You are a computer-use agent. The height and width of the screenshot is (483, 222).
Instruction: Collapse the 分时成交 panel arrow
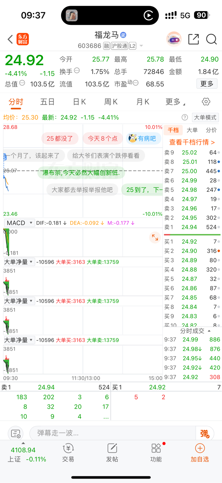(209, 331)
